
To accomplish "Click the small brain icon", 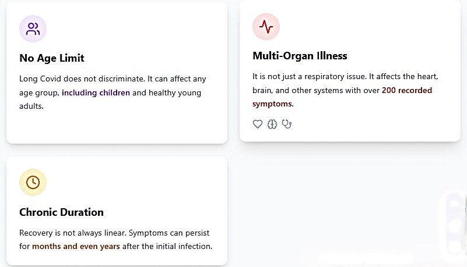I will pos(272,124).
